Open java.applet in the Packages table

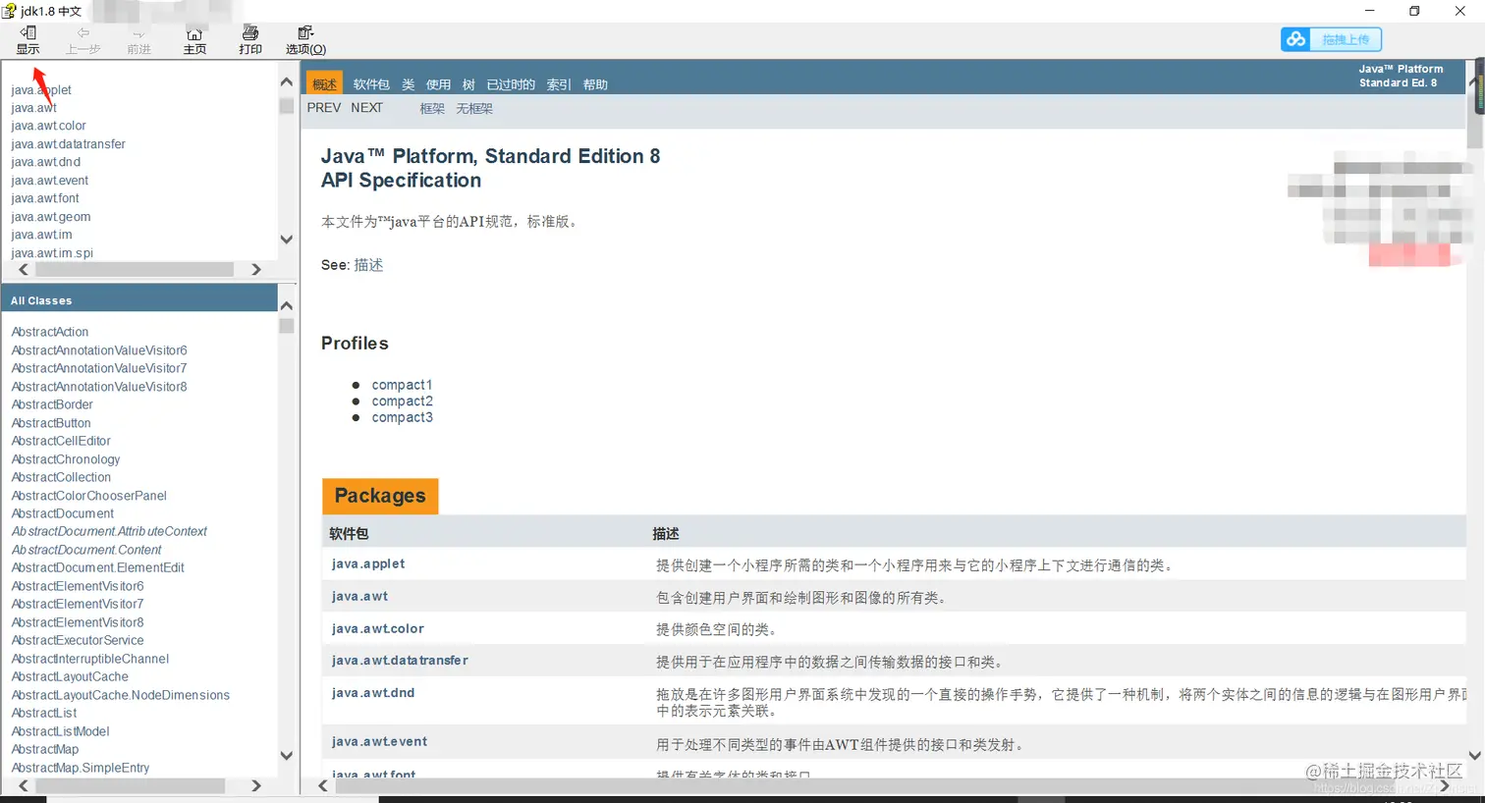click(x=368, y=564)
